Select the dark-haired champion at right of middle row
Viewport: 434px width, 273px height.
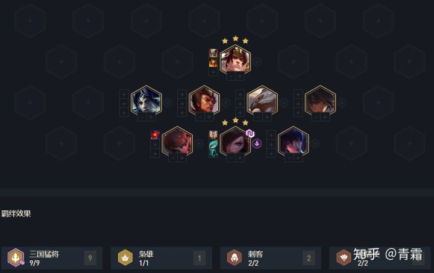coord(320,101)
